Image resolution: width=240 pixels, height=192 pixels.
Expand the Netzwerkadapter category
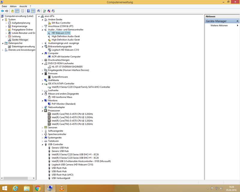pyautogui.click(x=42, y=107)
